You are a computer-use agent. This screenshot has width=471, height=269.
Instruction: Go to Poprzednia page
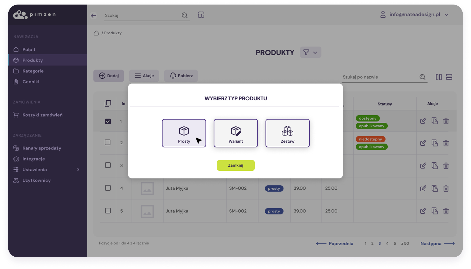point(335,243)
